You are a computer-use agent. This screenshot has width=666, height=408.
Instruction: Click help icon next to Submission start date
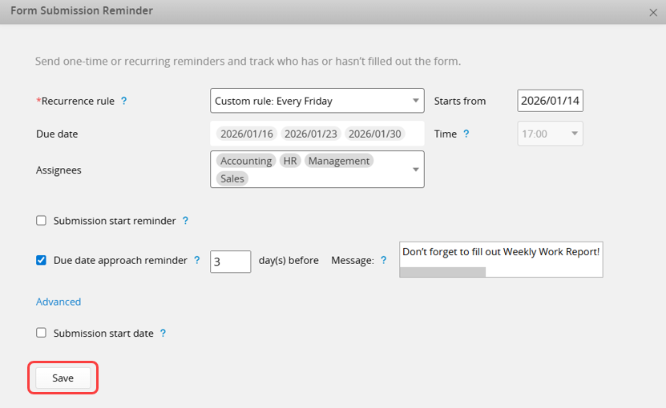pos(163,334)
